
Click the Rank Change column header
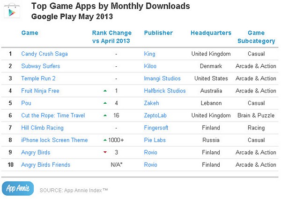coord(111,37)
